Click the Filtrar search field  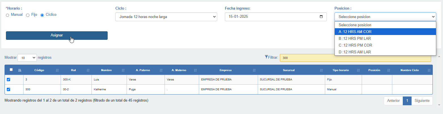tap(355, 58)
